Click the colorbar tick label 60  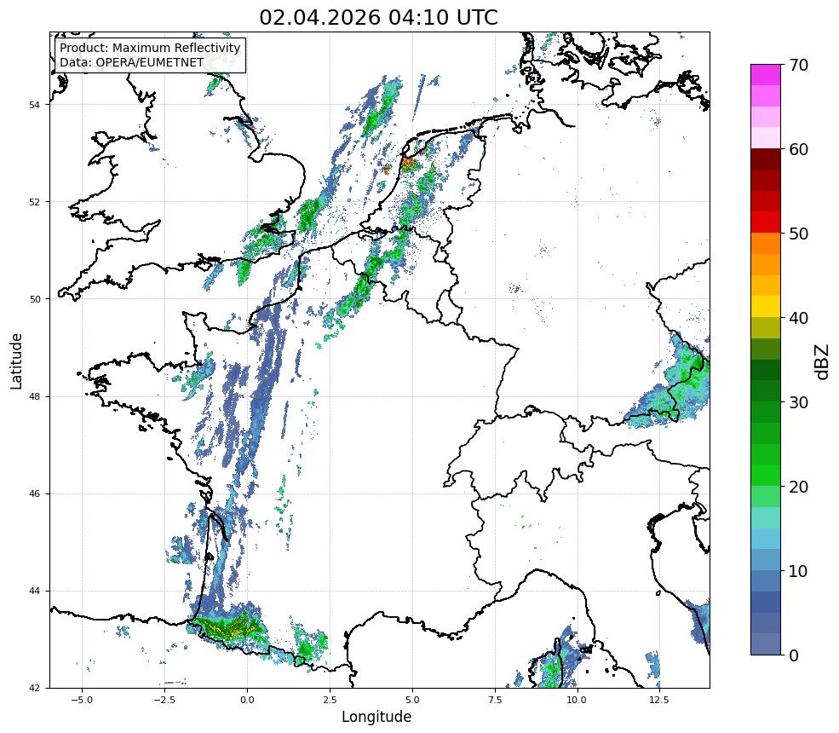(x=798, y=149)
